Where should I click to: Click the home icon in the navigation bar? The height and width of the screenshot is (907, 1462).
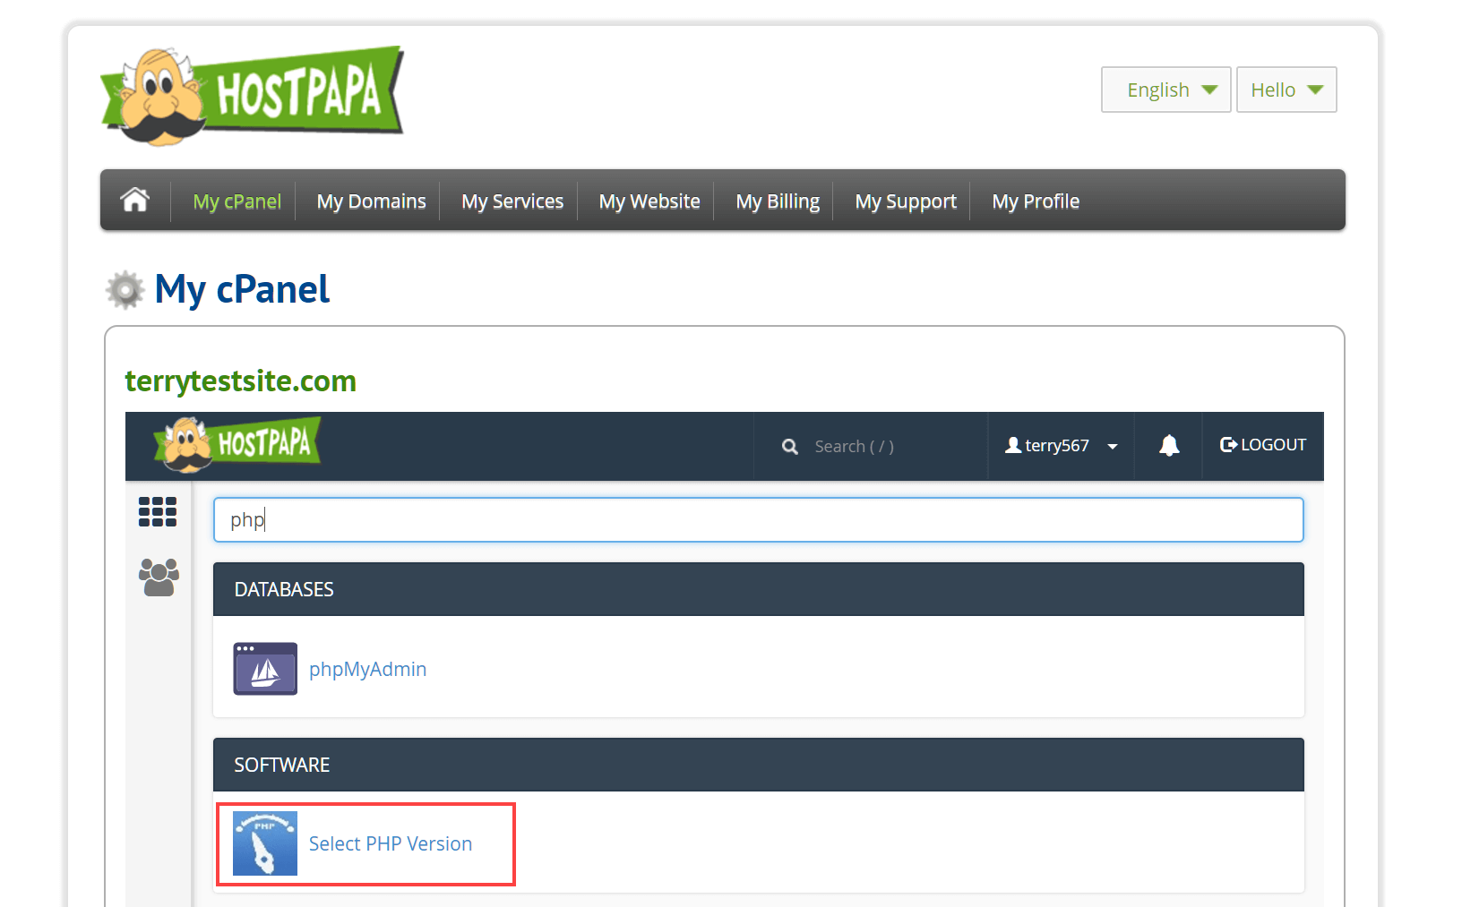[x=135, y=200]
